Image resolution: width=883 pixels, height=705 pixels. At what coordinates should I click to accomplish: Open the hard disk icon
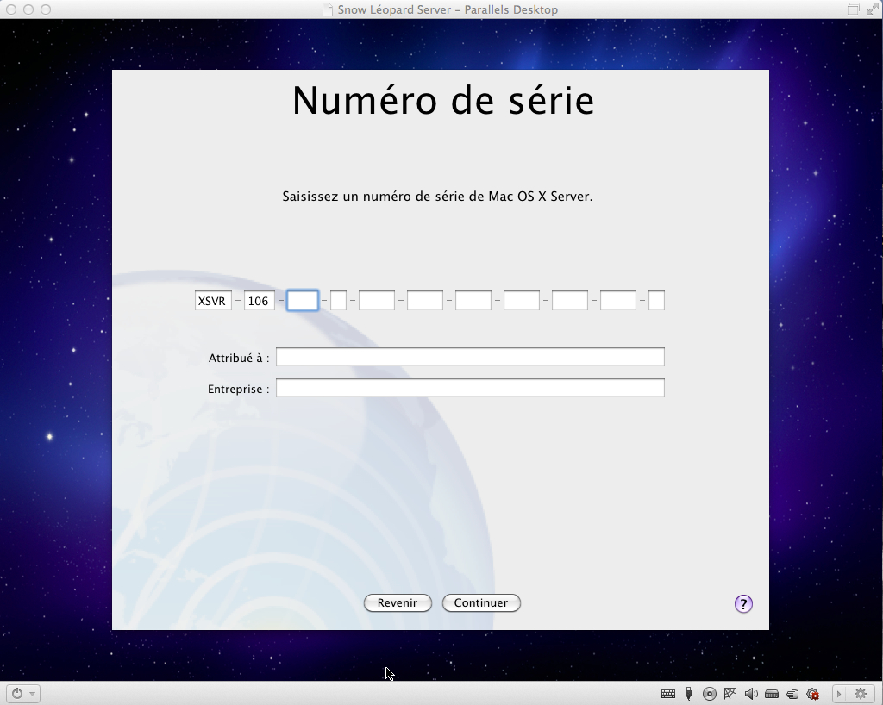(772, 694)
